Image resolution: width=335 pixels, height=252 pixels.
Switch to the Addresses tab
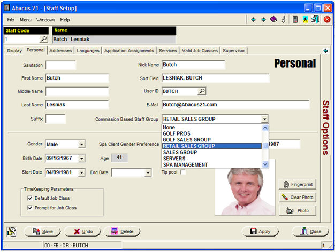click(60, 51)
